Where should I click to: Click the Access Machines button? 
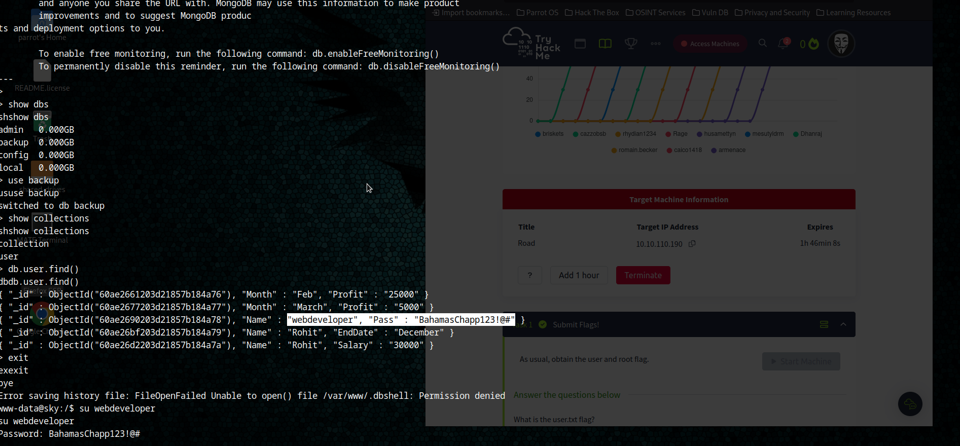710,44
